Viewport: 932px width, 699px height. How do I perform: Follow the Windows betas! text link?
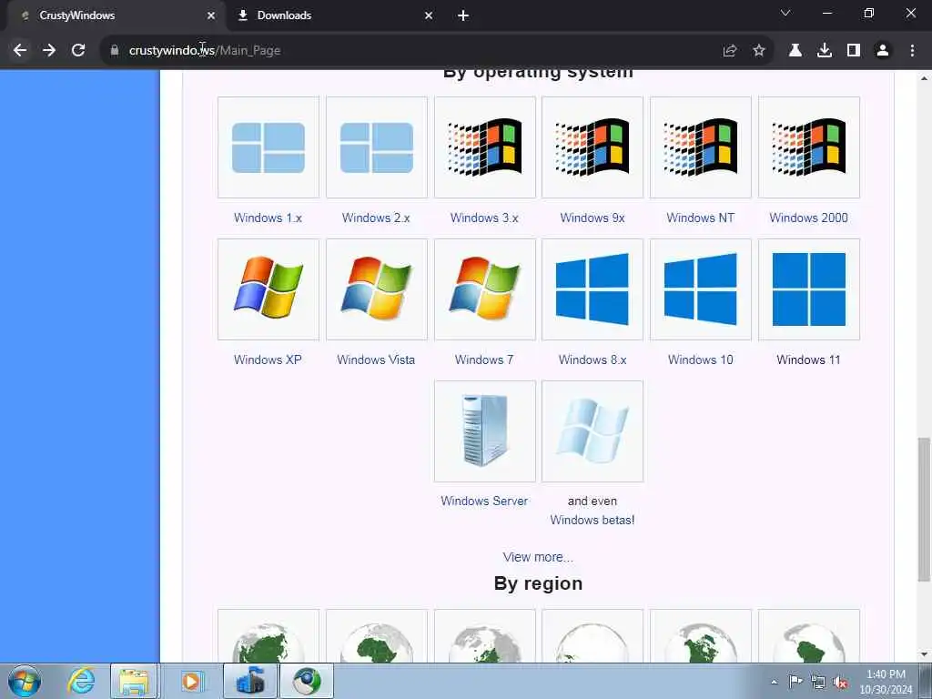593,520
